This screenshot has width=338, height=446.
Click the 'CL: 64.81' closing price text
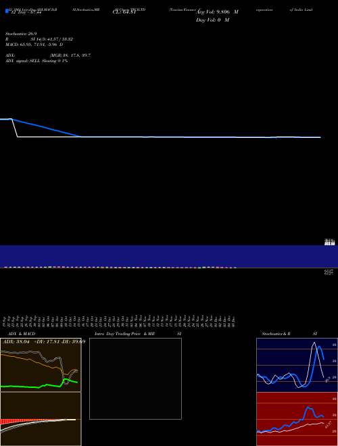tap(124, 12)
